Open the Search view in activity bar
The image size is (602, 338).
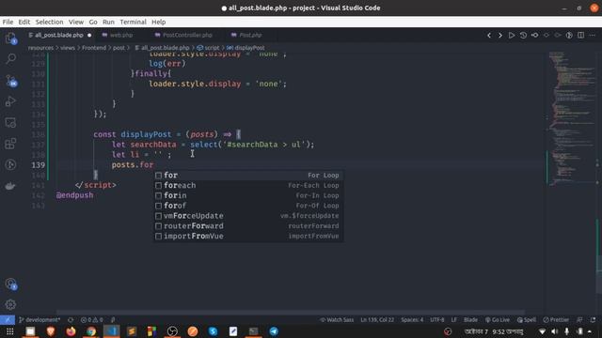[x=10, y=58]
